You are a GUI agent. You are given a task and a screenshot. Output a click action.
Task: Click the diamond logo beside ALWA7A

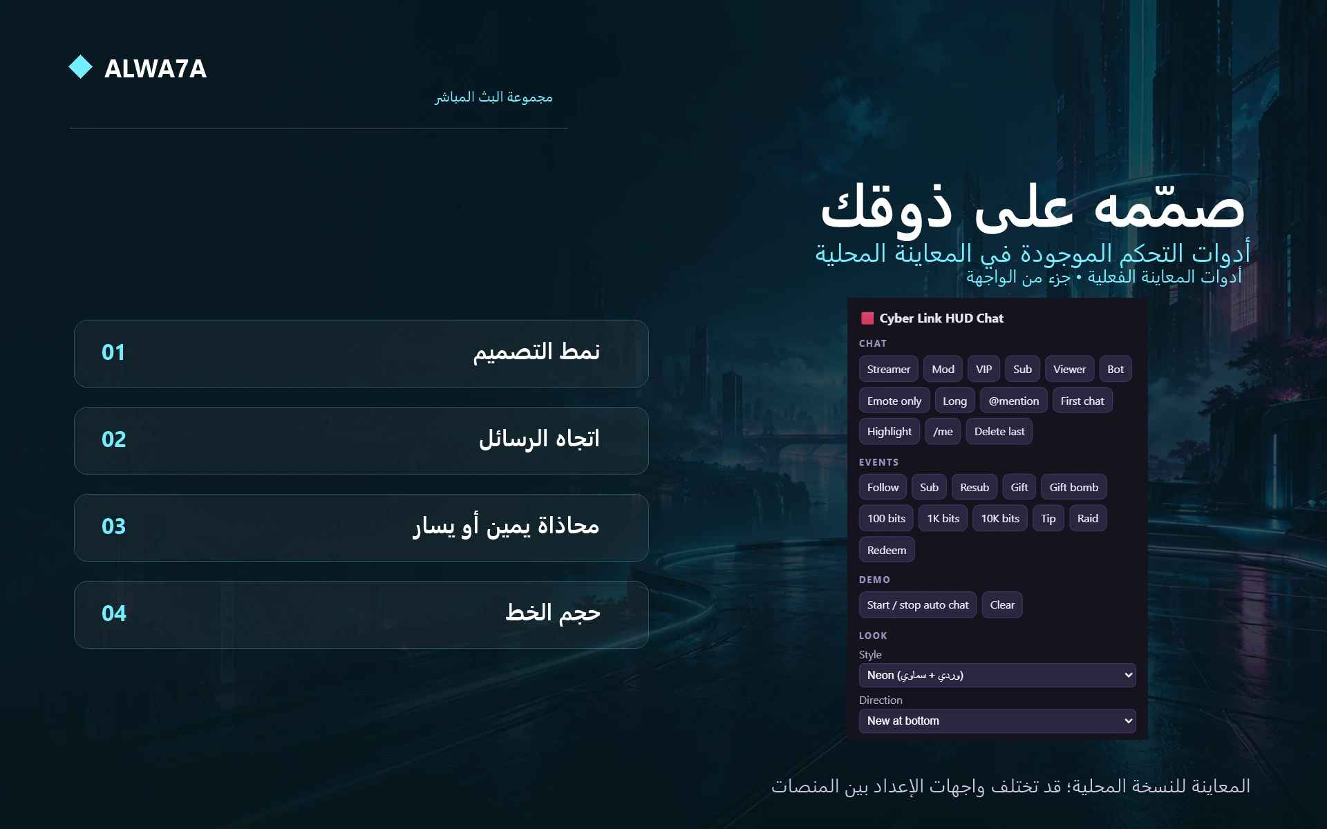(81, 67)
